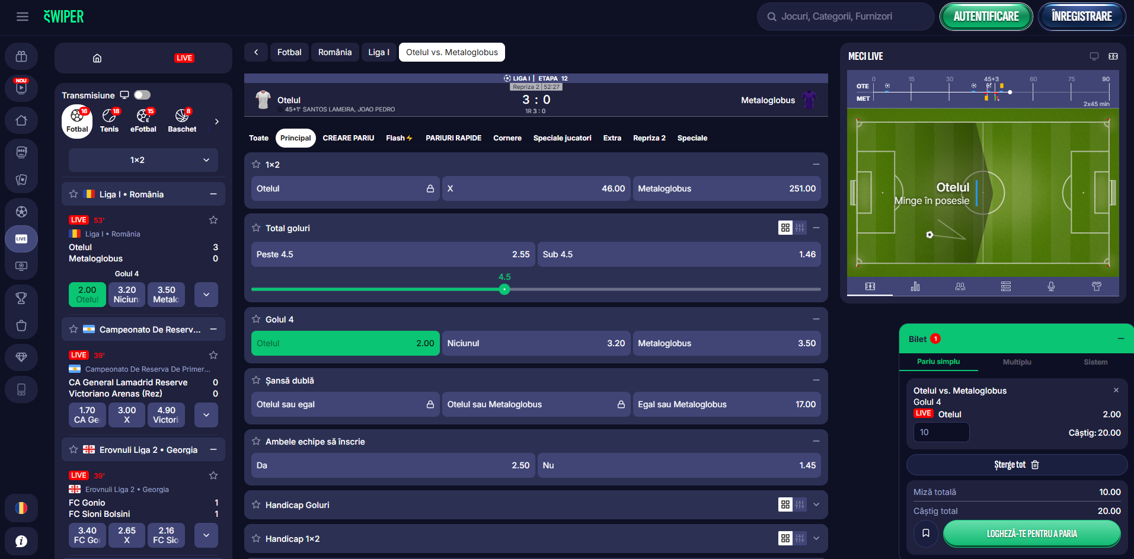Switch Total goluri to grid view
Image resolution: width=1134 pixels, height=559 pixels.
785,228
